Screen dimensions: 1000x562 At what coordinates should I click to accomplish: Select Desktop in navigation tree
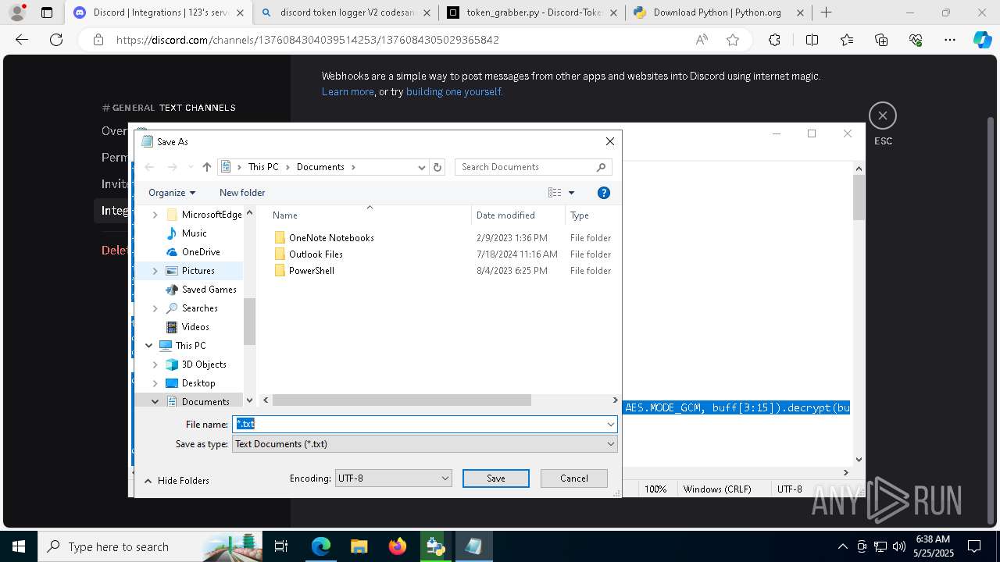[x=198, y=383]
